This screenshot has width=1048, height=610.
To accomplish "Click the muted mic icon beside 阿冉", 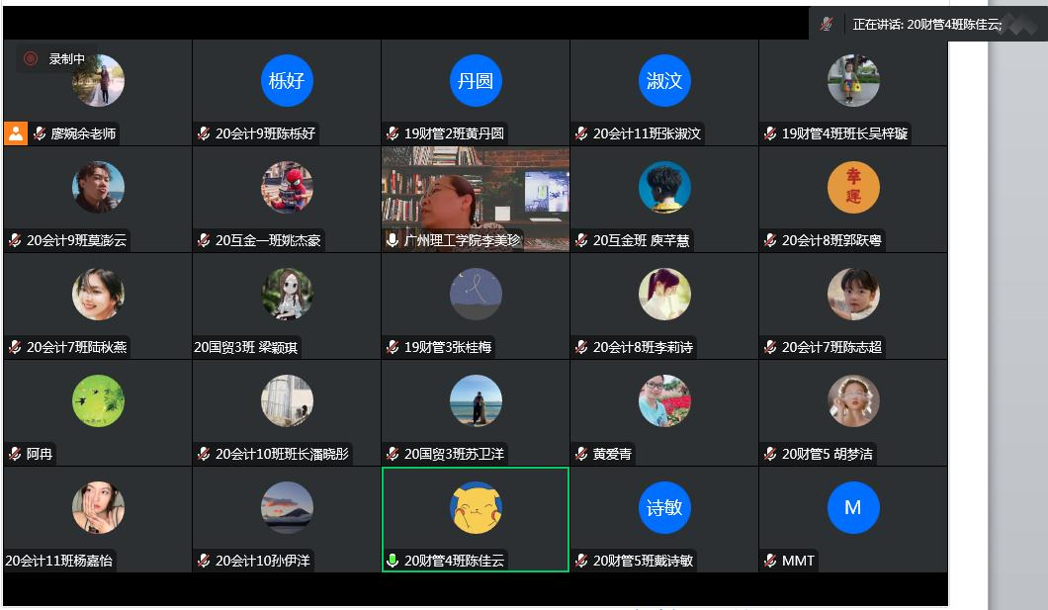I will tap(15, 454).
